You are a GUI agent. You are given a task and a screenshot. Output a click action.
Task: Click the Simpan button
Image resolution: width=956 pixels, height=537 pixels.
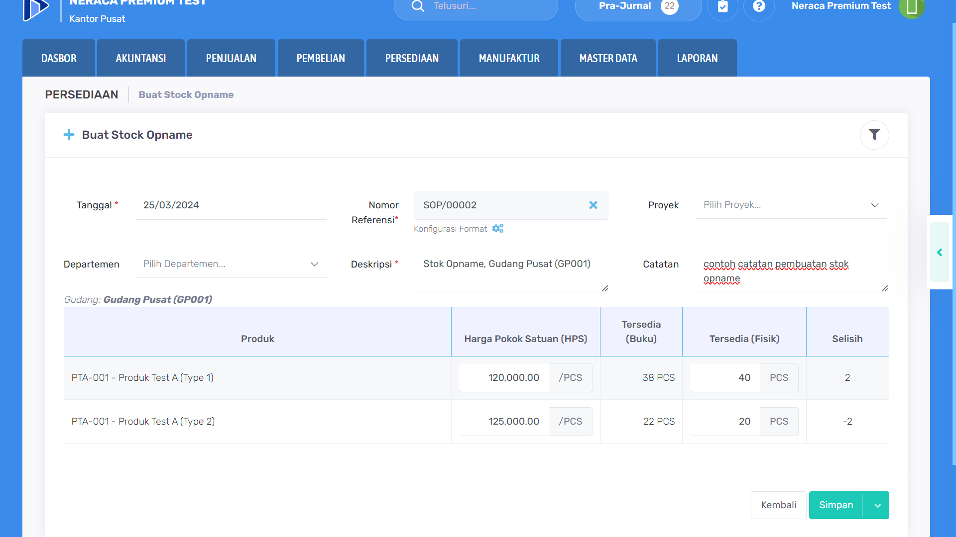coord(836,505)
